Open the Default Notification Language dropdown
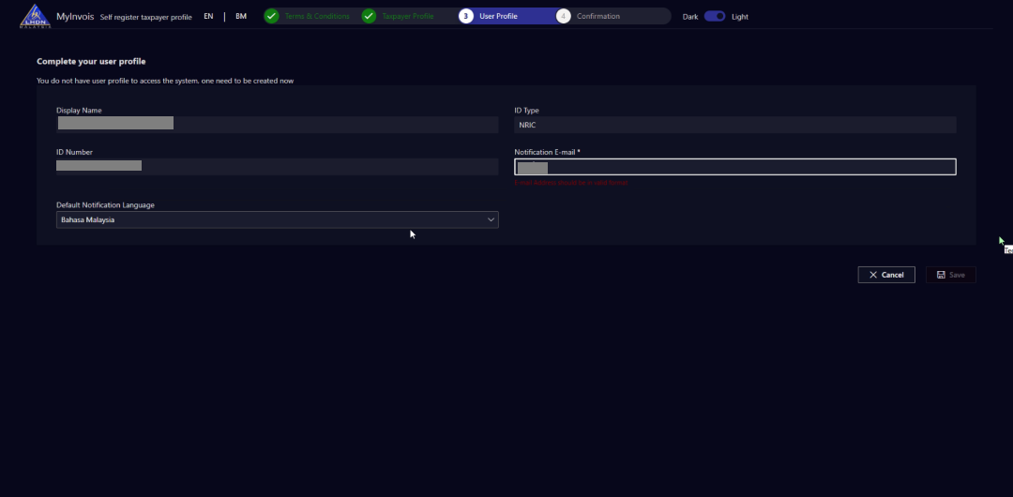This screenshot has width=1013, height=497. (277, 219)
